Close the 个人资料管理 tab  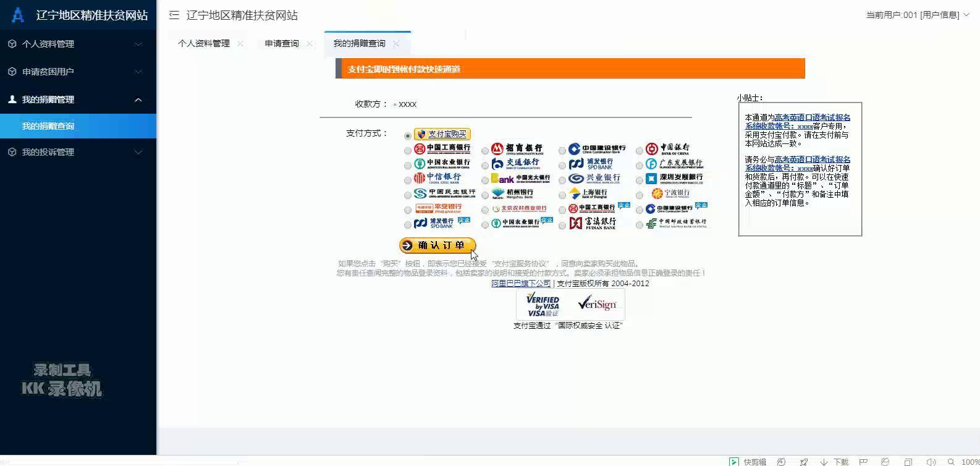tap(240, 43)
